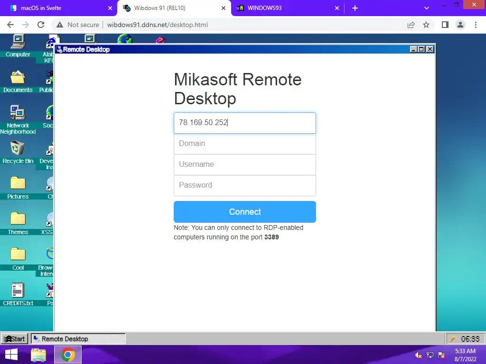
Task: Open the CREDITS.txt file icon
Action: 18,294
